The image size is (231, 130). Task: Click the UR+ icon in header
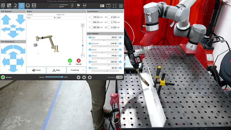(102, 6)
